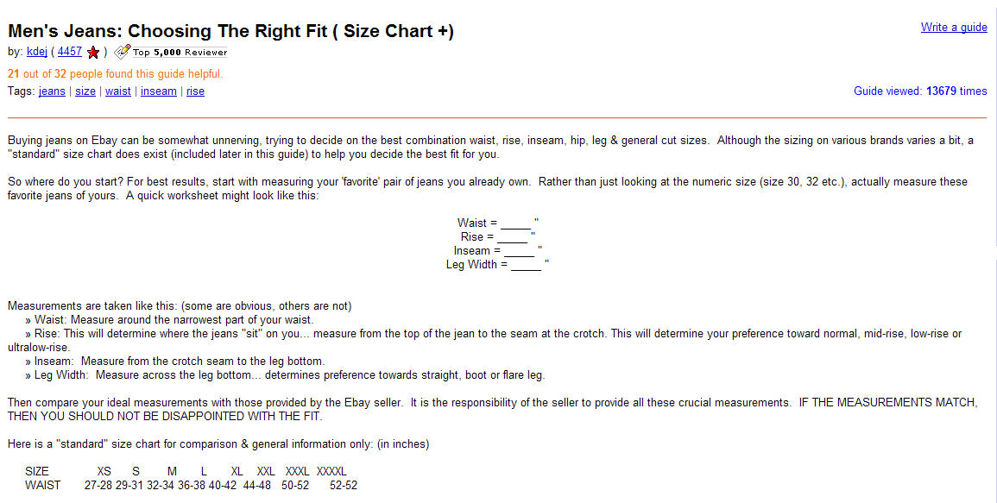Screen dimensions: 997x503
Task: Click the Top 5,000 Reviewer badge text
Action: click(x=180, y=53)
